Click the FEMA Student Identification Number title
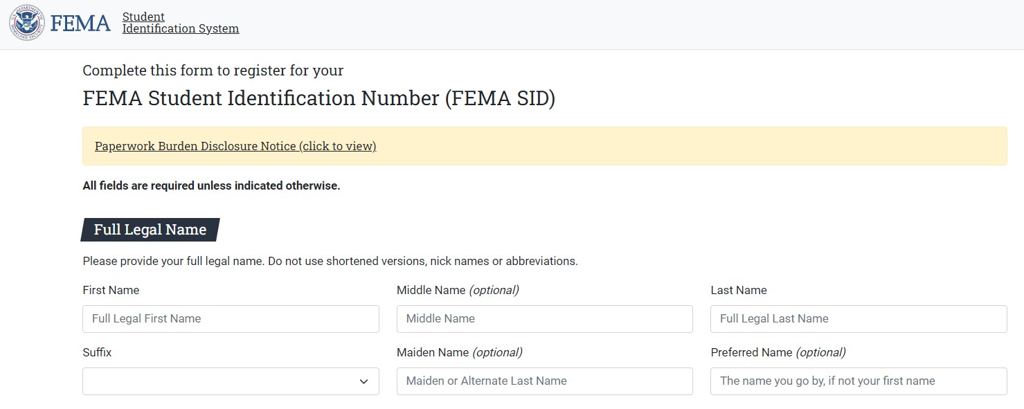 (318, 98)
